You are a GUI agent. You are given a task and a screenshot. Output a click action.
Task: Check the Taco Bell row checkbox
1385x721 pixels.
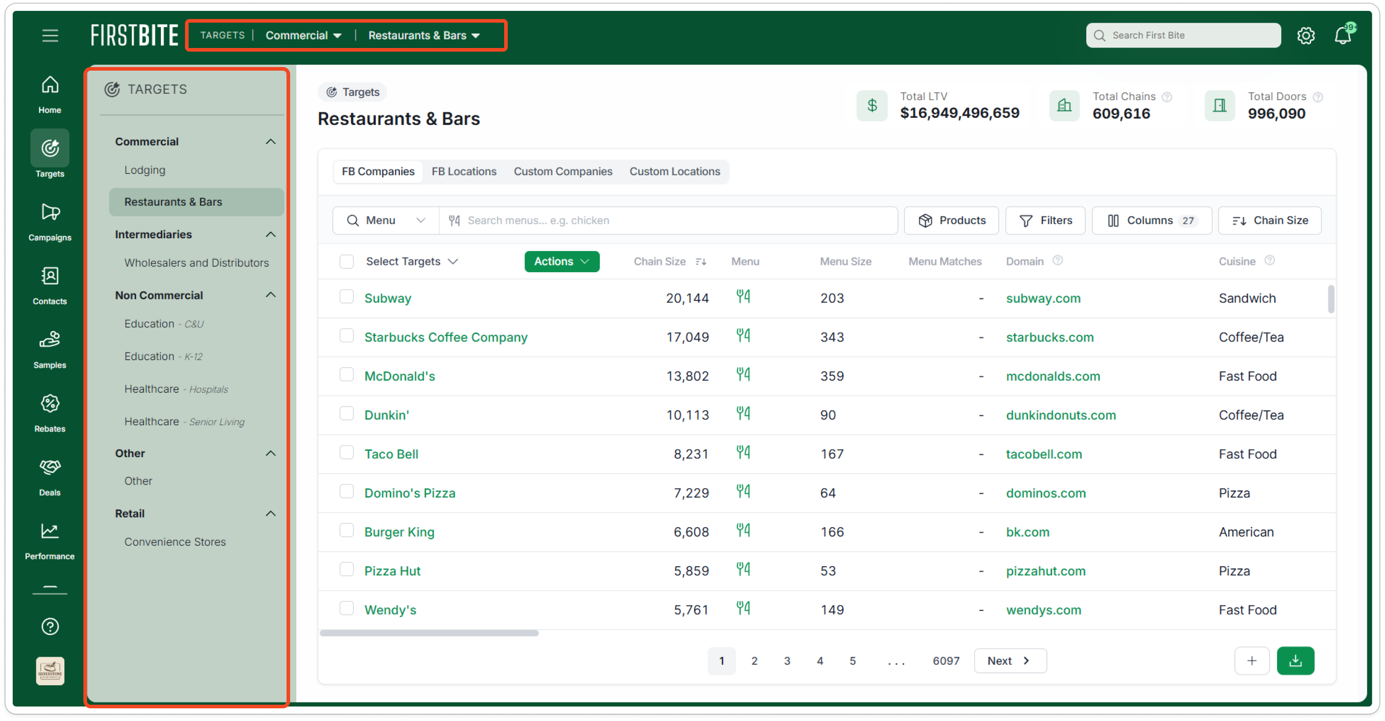coord(347,452)
